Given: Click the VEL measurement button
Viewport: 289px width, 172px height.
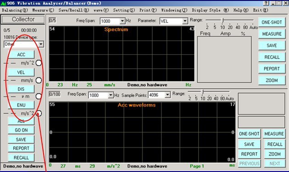Looking at the screenshot, I should (x=21, y=72).
